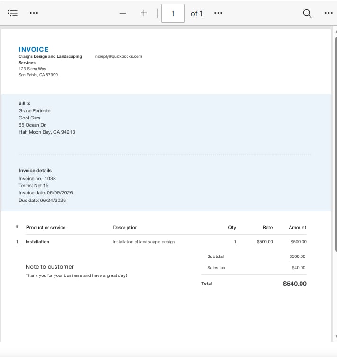Click the Sales tax $40.00 amount
Image resolution: width=337 pixels, height=357 pixels.
(x=299, y=268)
